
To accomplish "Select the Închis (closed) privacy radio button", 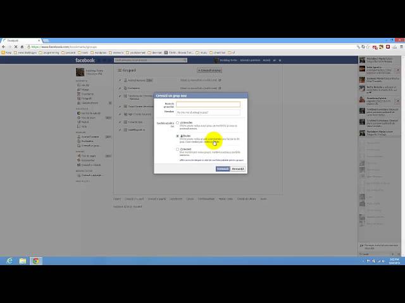I will click(x=177, y=136).
